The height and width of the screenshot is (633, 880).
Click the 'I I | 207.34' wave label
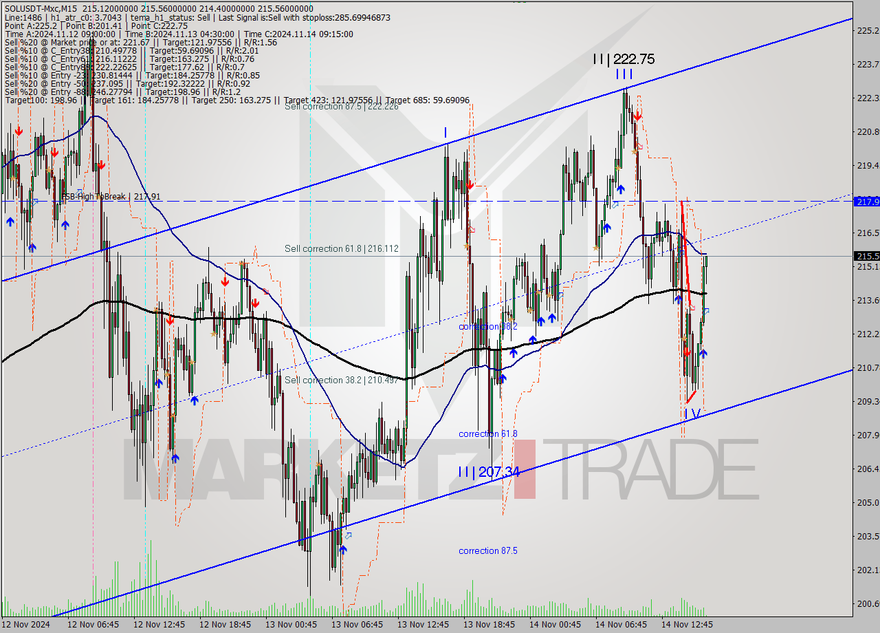coord(489,472)
